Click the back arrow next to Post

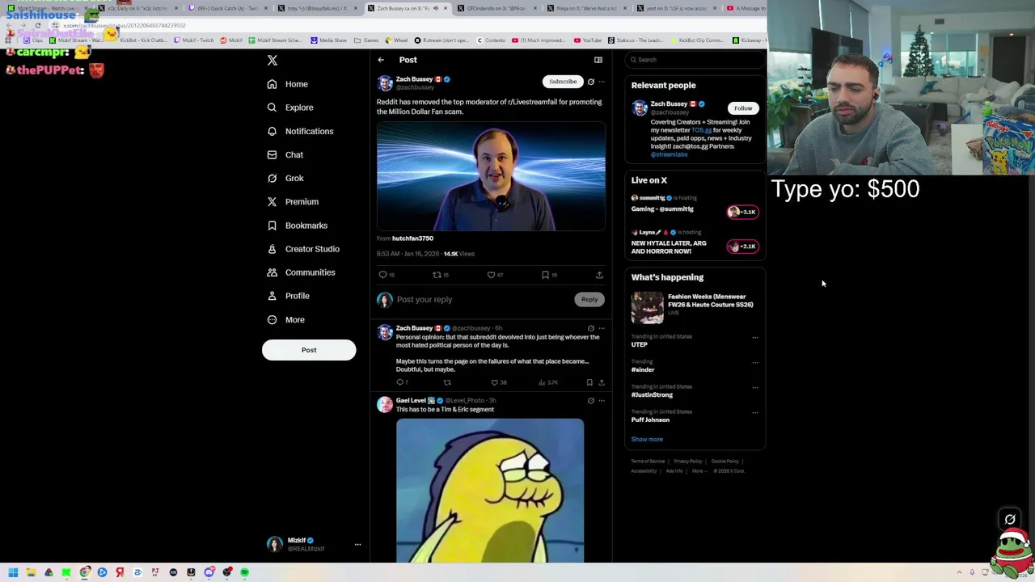point(381,60)
